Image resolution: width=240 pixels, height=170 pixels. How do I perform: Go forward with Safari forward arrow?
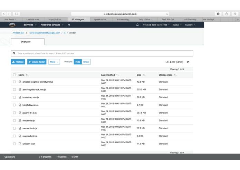pos(9,14)
